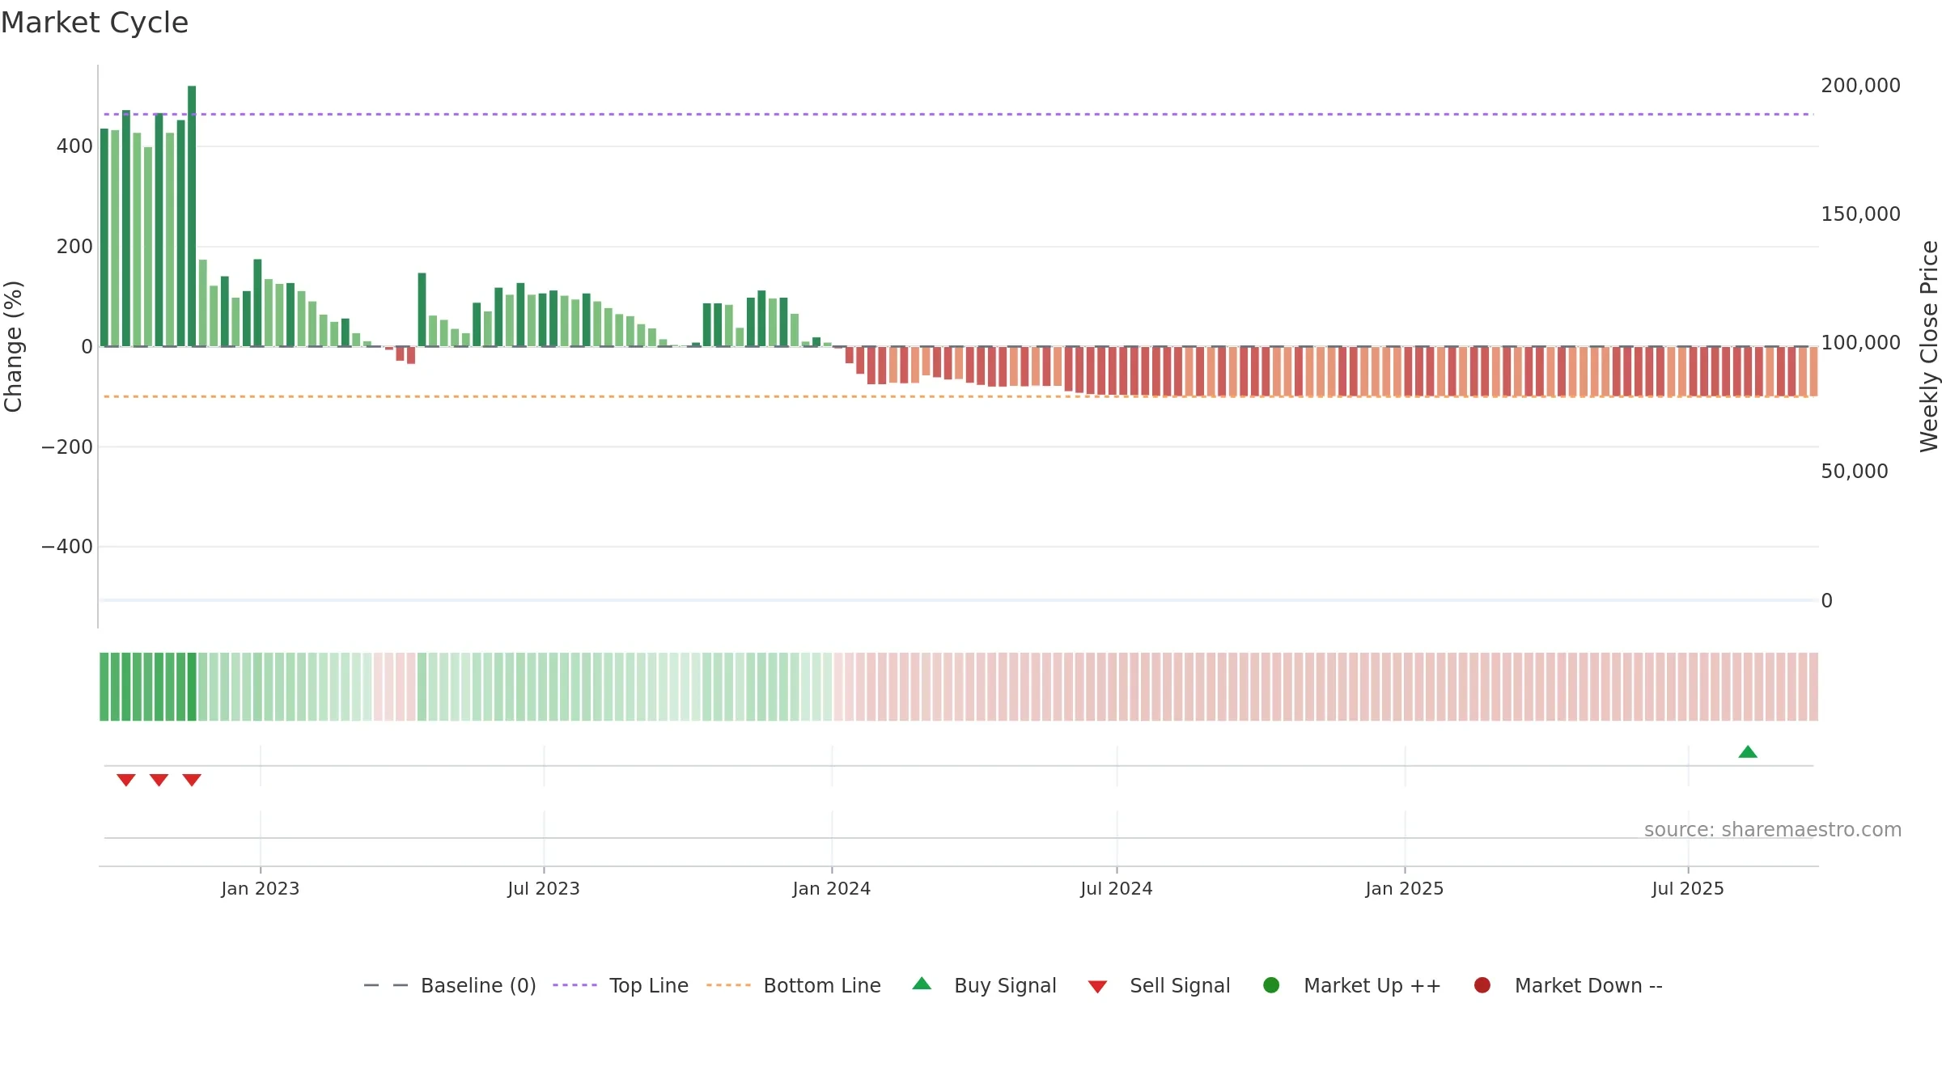Toggle the Bottom Line legend entry

point(794,985)
